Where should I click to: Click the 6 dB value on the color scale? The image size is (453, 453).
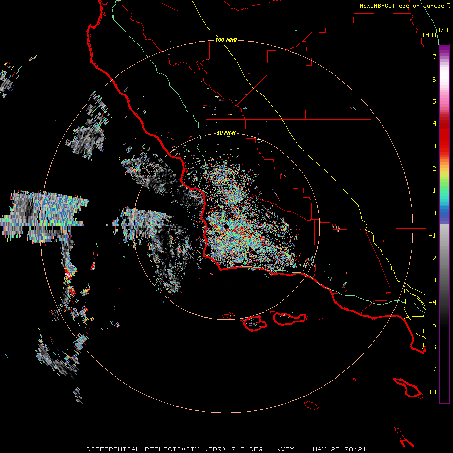[x=434, y=79]
